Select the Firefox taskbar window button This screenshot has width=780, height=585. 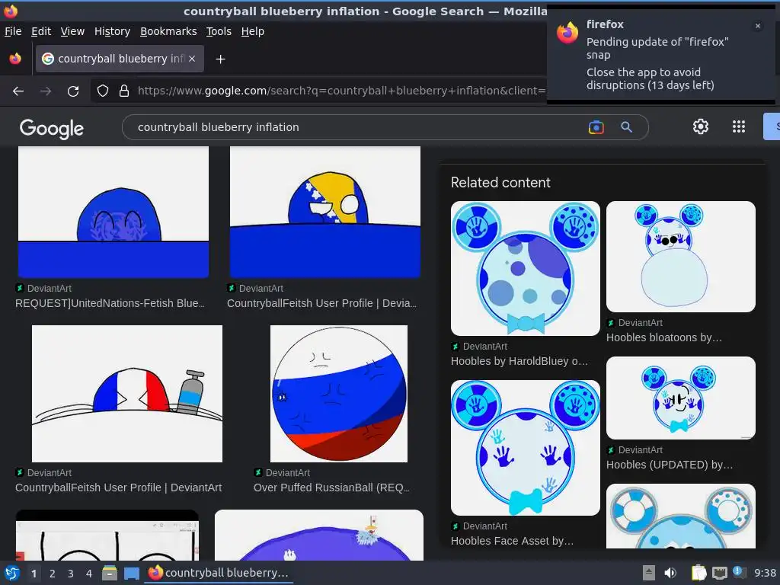[x=219, y=573]
